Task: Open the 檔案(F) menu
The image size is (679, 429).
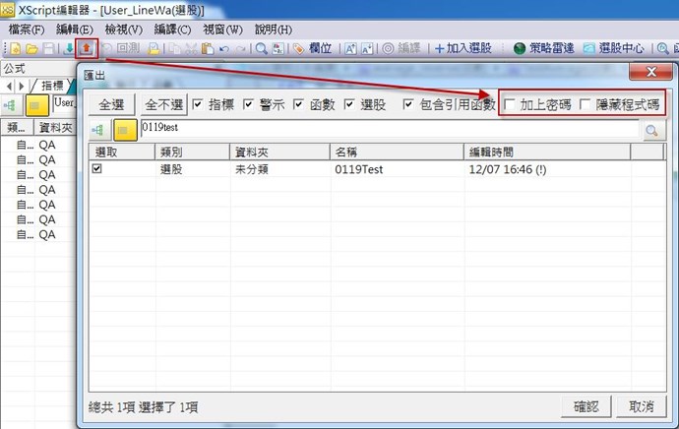Action: click(x=25, y=30)
